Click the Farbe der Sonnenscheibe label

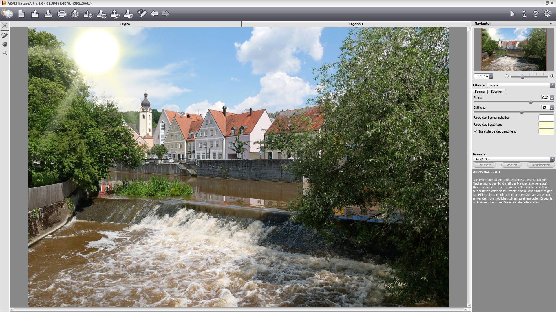[x=491, y=118]
